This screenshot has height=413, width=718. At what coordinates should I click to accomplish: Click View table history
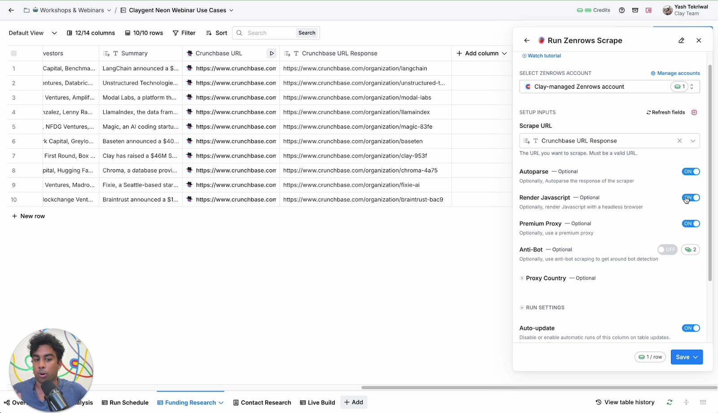[x=625, y=402]
